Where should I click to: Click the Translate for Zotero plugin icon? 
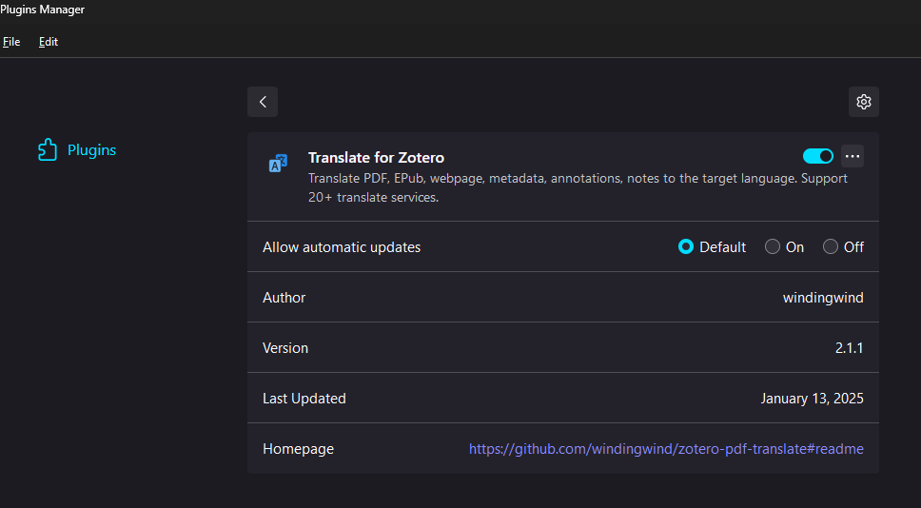[x=278, y=164]
